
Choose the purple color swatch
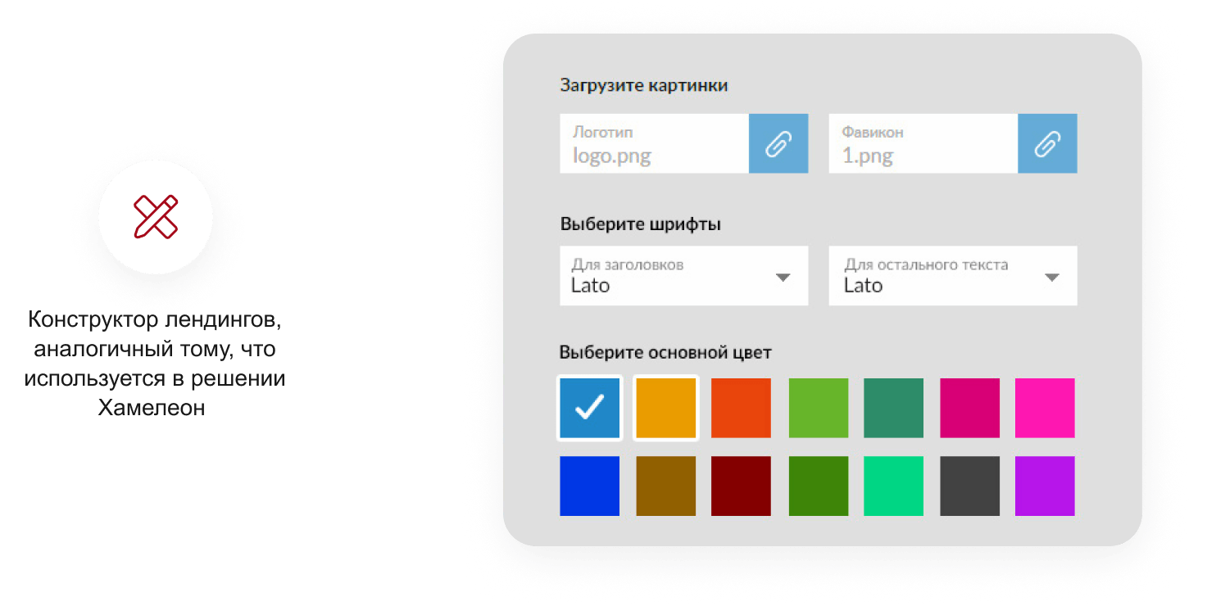[1045, 486]
